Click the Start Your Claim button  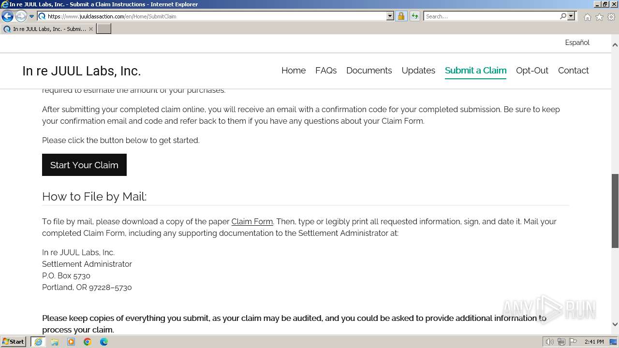84,165
